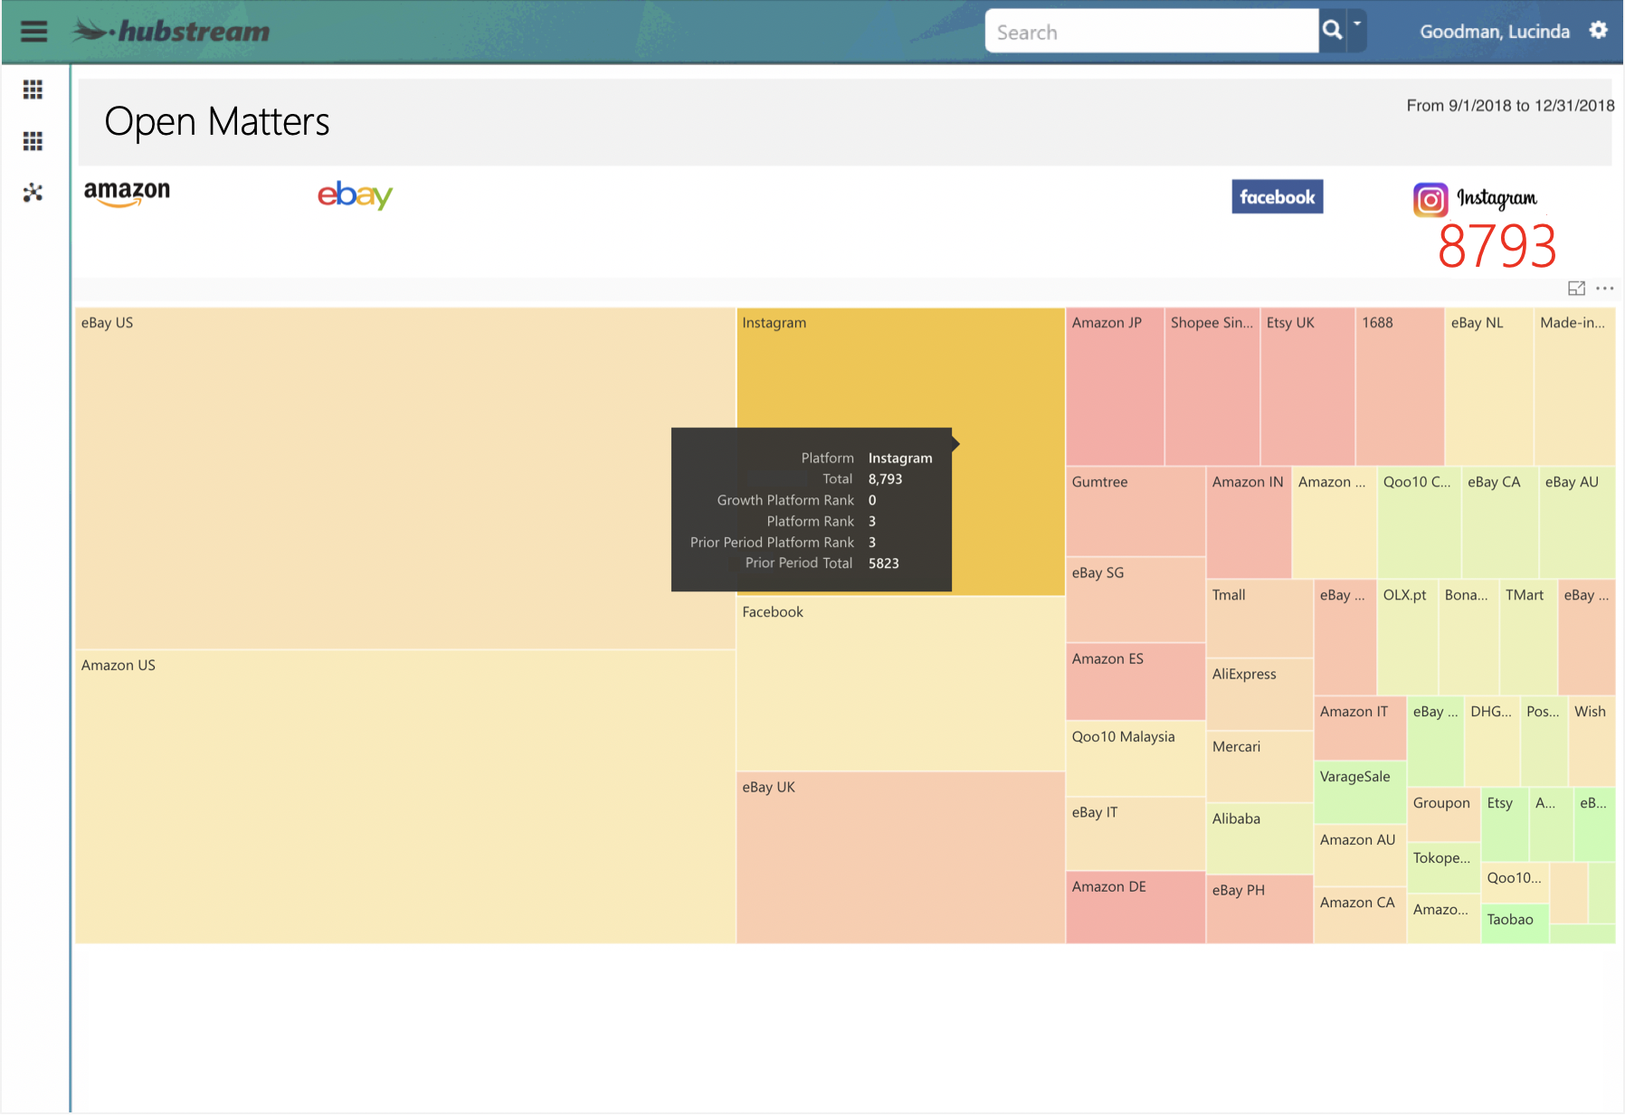Select the Facebook logo filter
The image size is (1625, 1116).
tap(1277, 197)
